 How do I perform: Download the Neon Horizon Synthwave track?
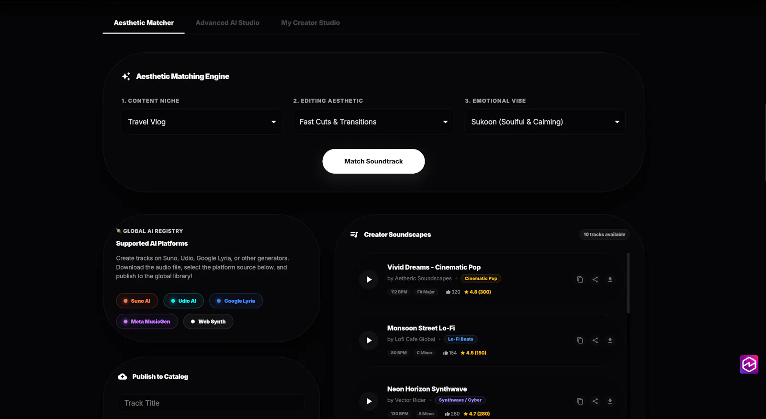pos(610,401)
